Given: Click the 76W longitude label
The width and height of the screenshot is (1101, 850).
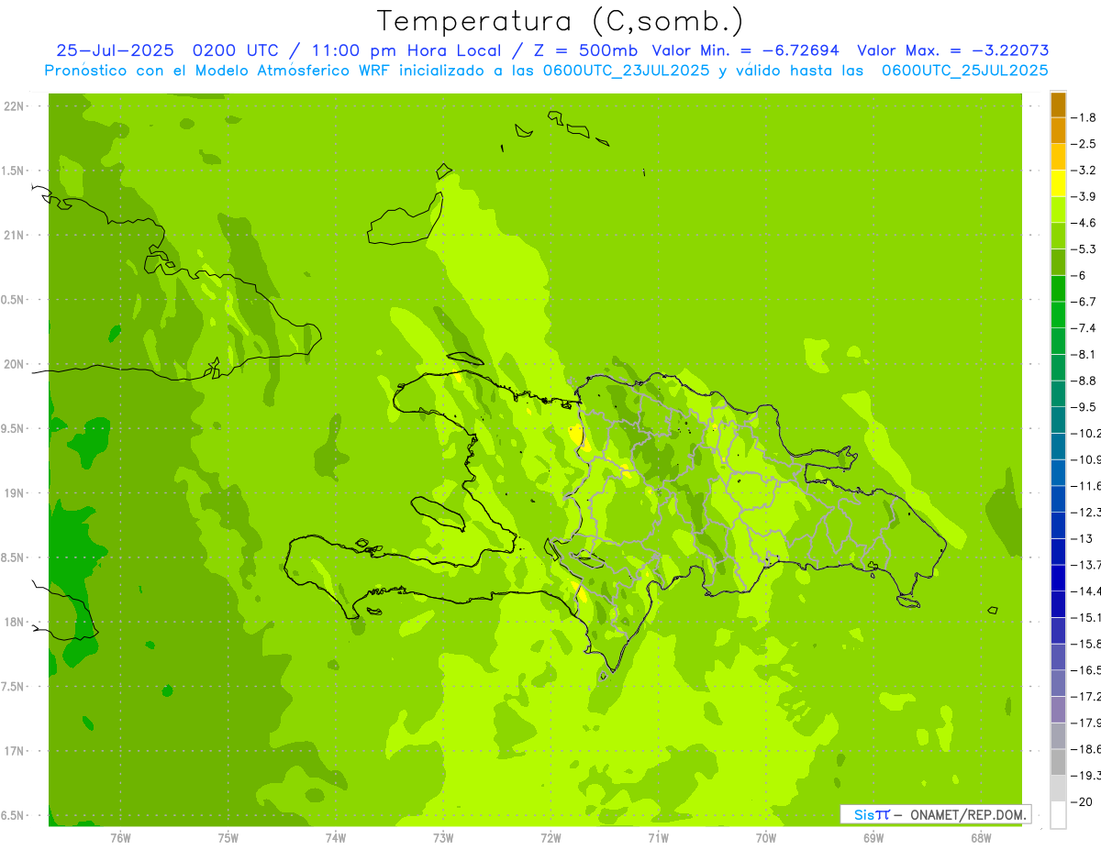Looking at the screenshot, I should pyautogui.click(x=120, y=838).
